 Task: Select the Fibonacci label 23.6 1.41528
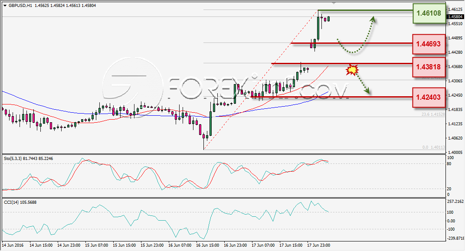click(x=433, y=114)
